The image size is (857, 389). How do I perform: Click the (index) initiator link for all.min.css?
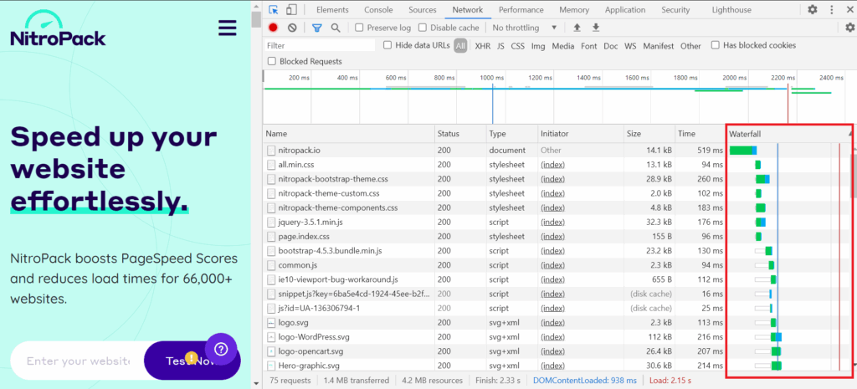pyautogui.click(x=552, y=165)
